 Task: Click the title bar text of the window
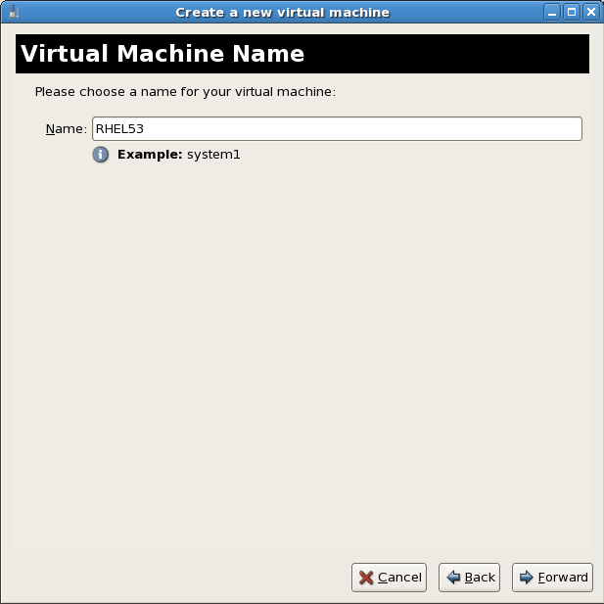[282, 13]
